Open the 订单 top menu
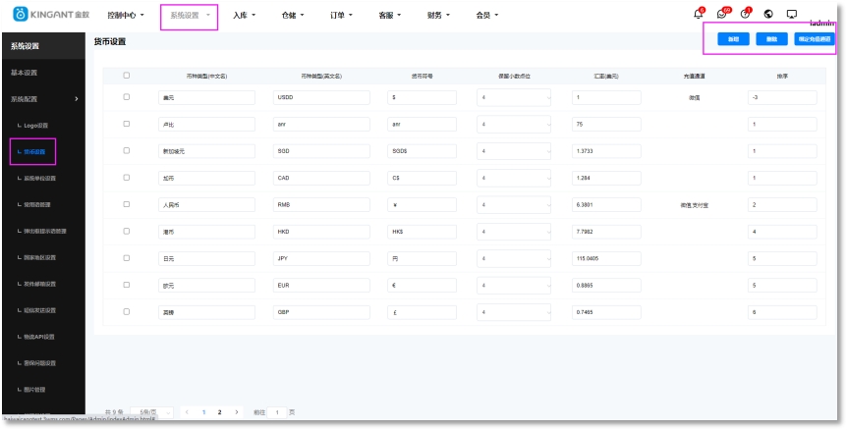Screen dimensions: 847x430 pos(340,16)
